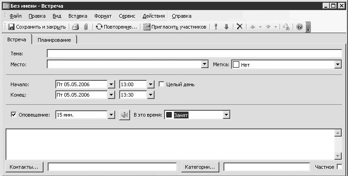Maximize the Встреча window
The image size is (348, 176).
point(333,6)
